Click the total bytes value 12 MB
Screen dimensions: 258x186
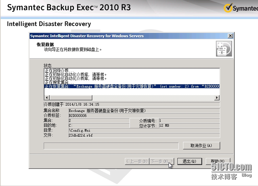(189, 125)
